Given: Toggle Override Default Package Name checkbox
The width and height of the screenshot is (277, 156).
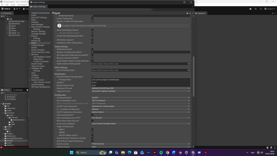Looking at the screenshot, I should [x=92, y=77].
